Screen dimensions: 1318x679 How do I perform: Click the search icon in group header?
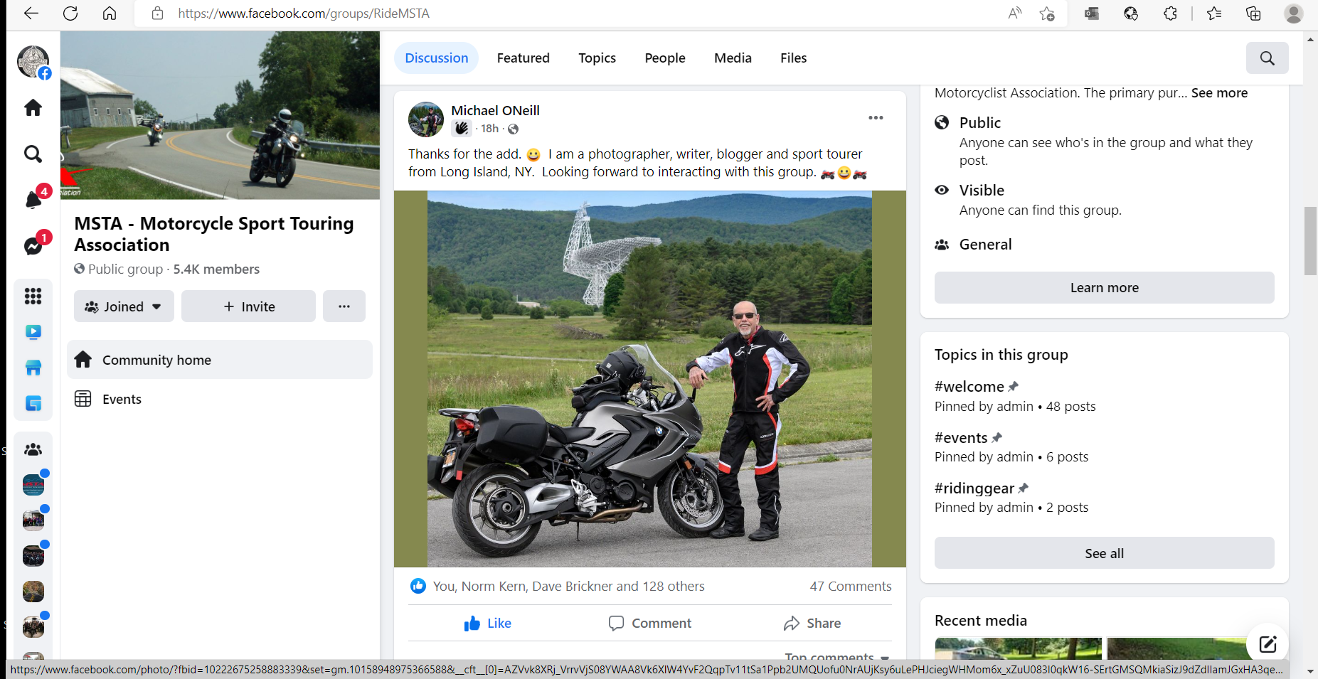point(1267,58)
